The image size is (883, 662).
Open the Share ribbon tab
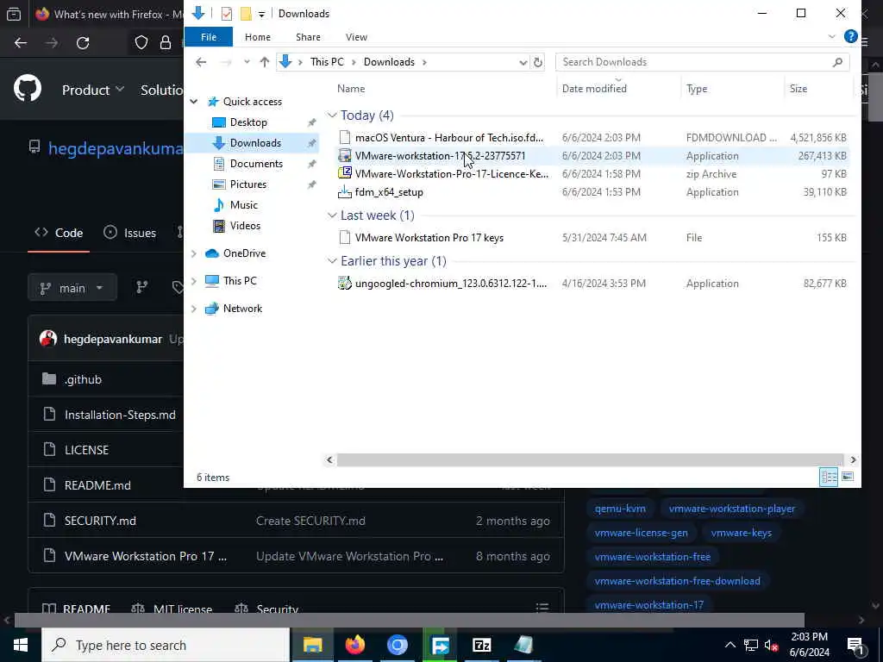[x=308, y=37]
